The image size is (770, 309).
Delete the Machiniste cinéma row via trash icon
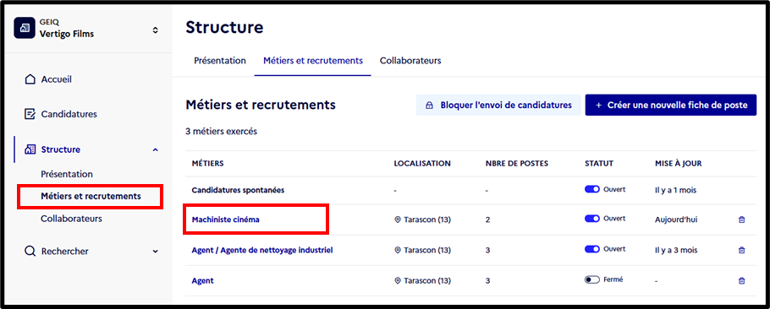(x=741, y=220)
